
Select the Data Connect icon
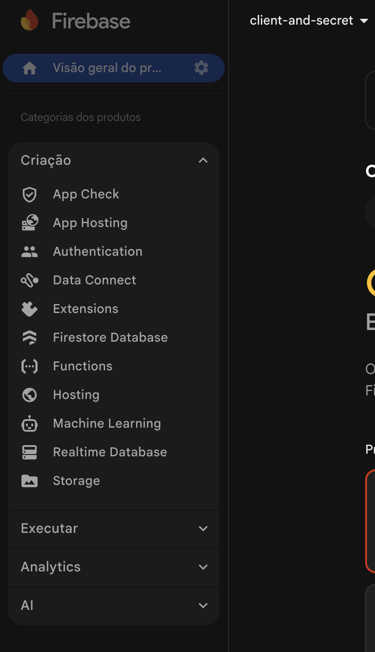[x=30, y=280]
